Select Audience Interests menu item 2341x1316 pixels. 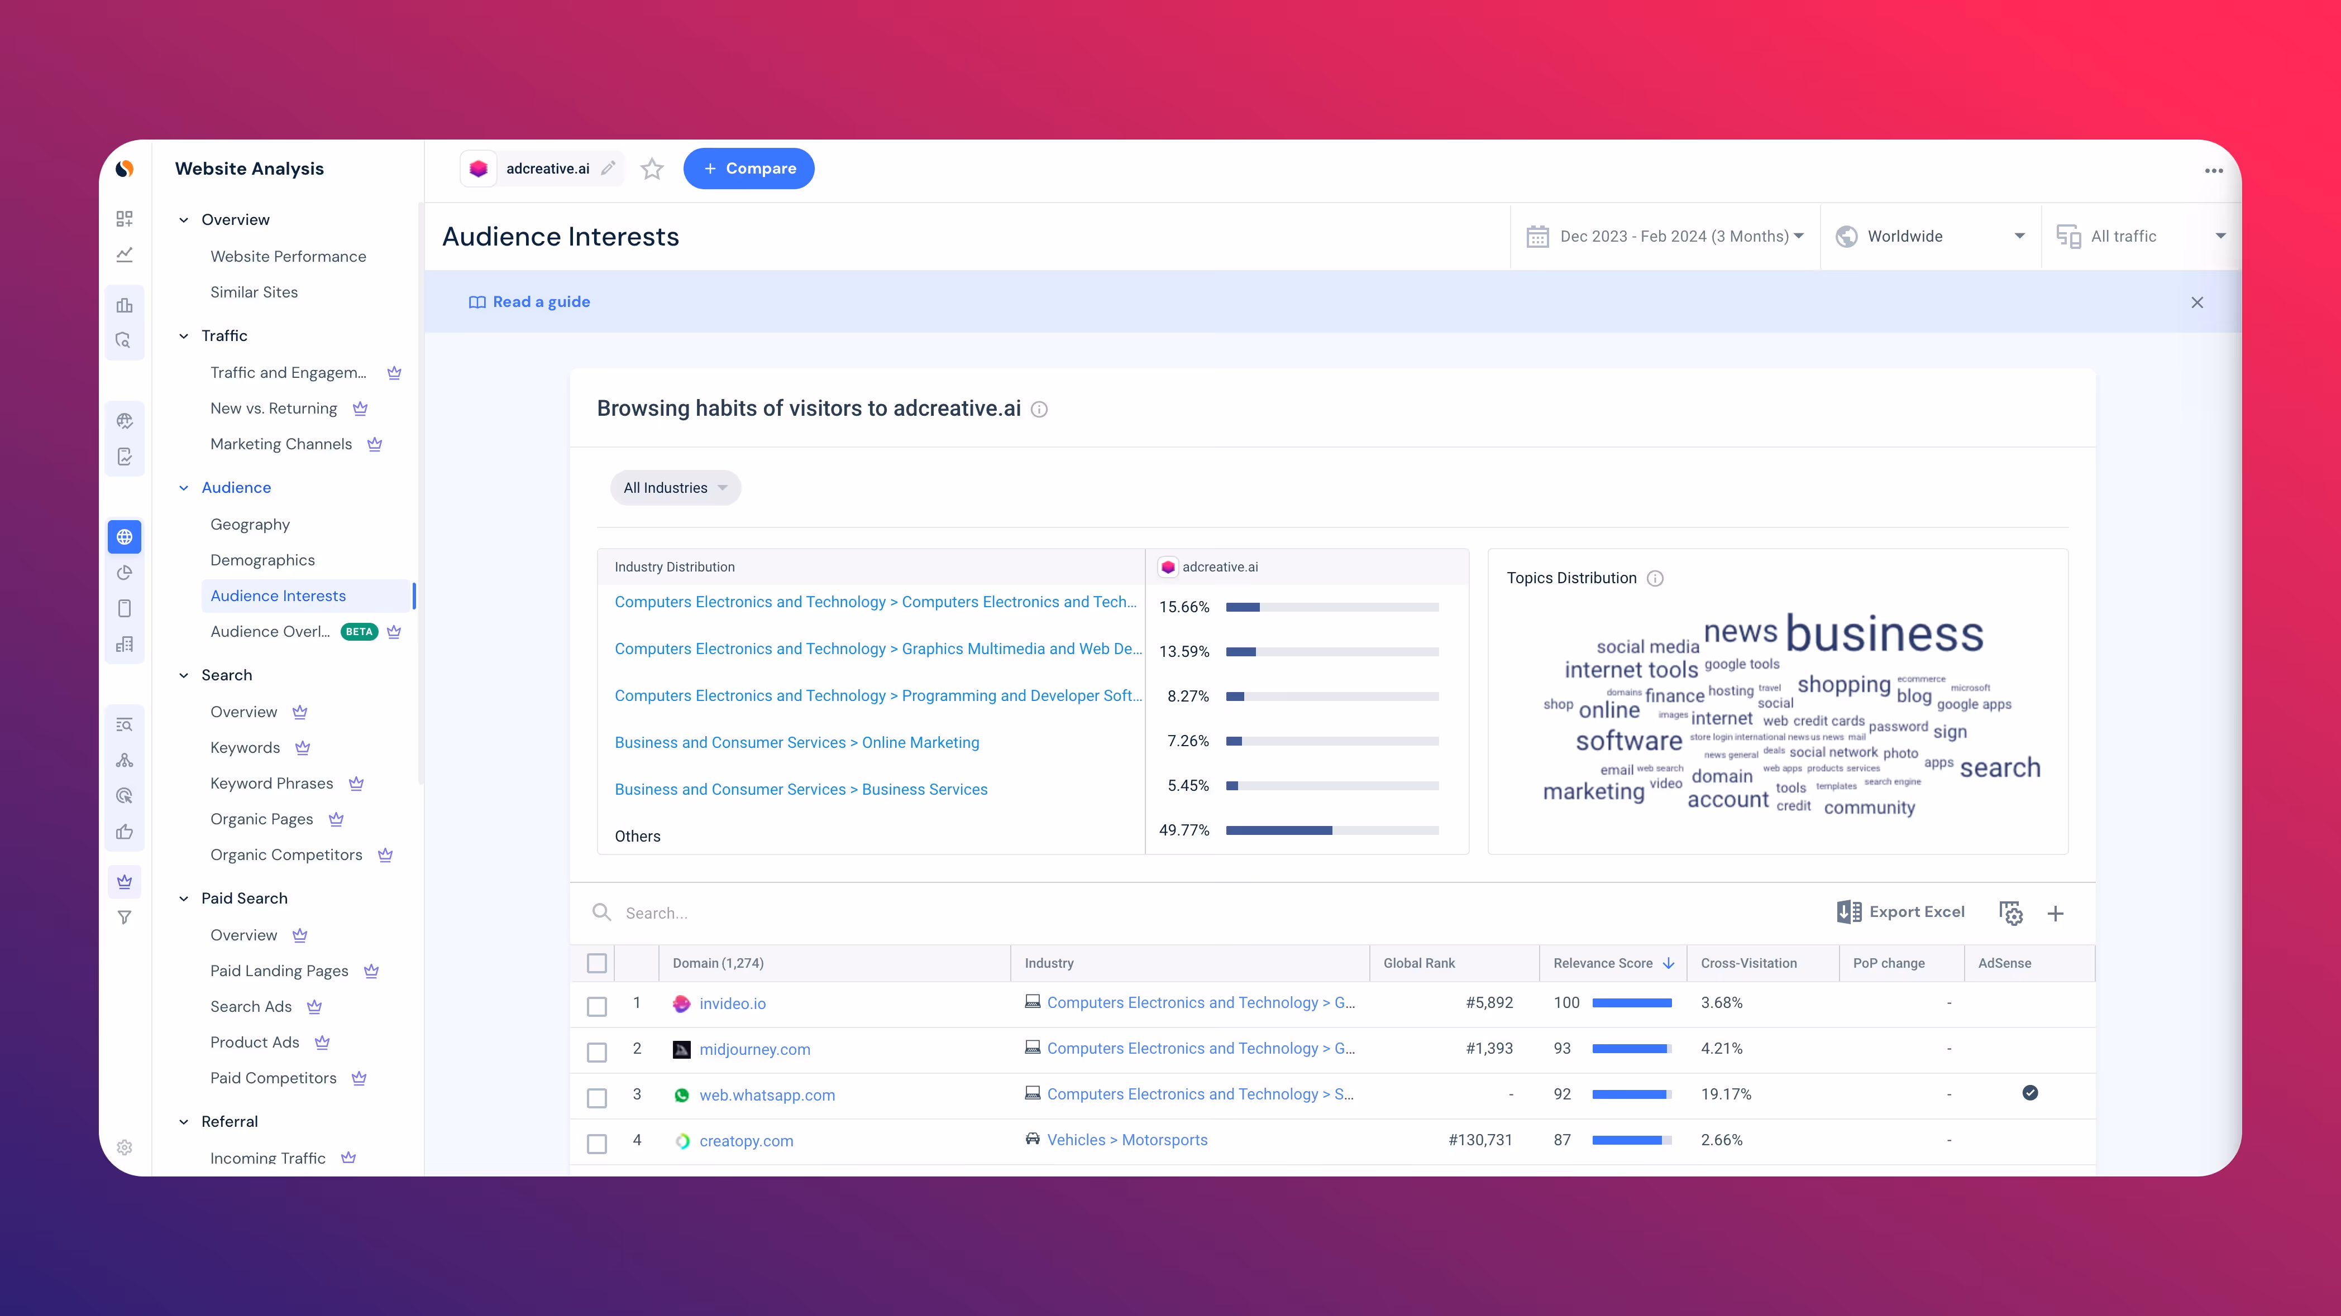pyautogui.click(x=307, y=596)
